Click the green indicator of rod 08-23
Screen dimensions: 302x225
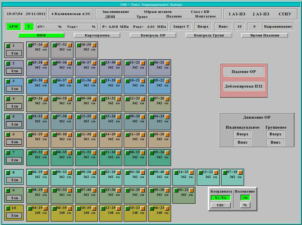[x=127, y=153]
